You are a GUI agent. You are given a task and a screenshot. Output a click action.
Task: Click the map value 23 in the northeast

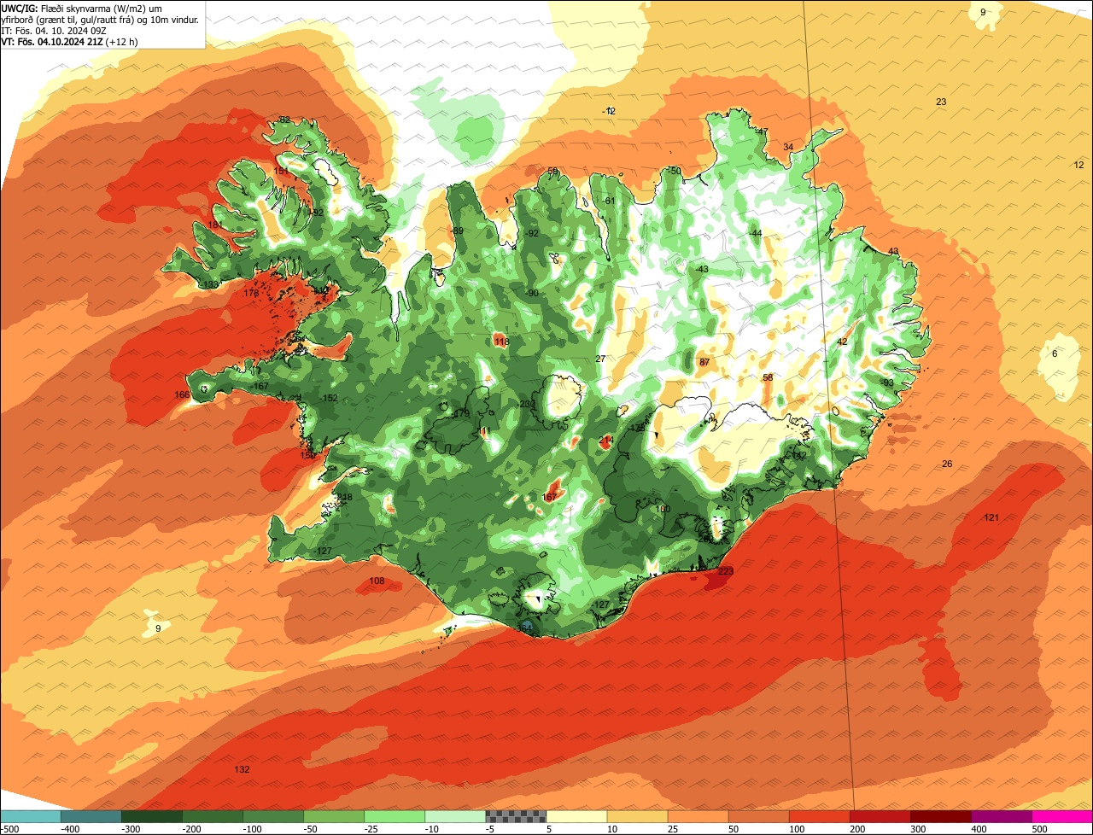tap(941, 102)
